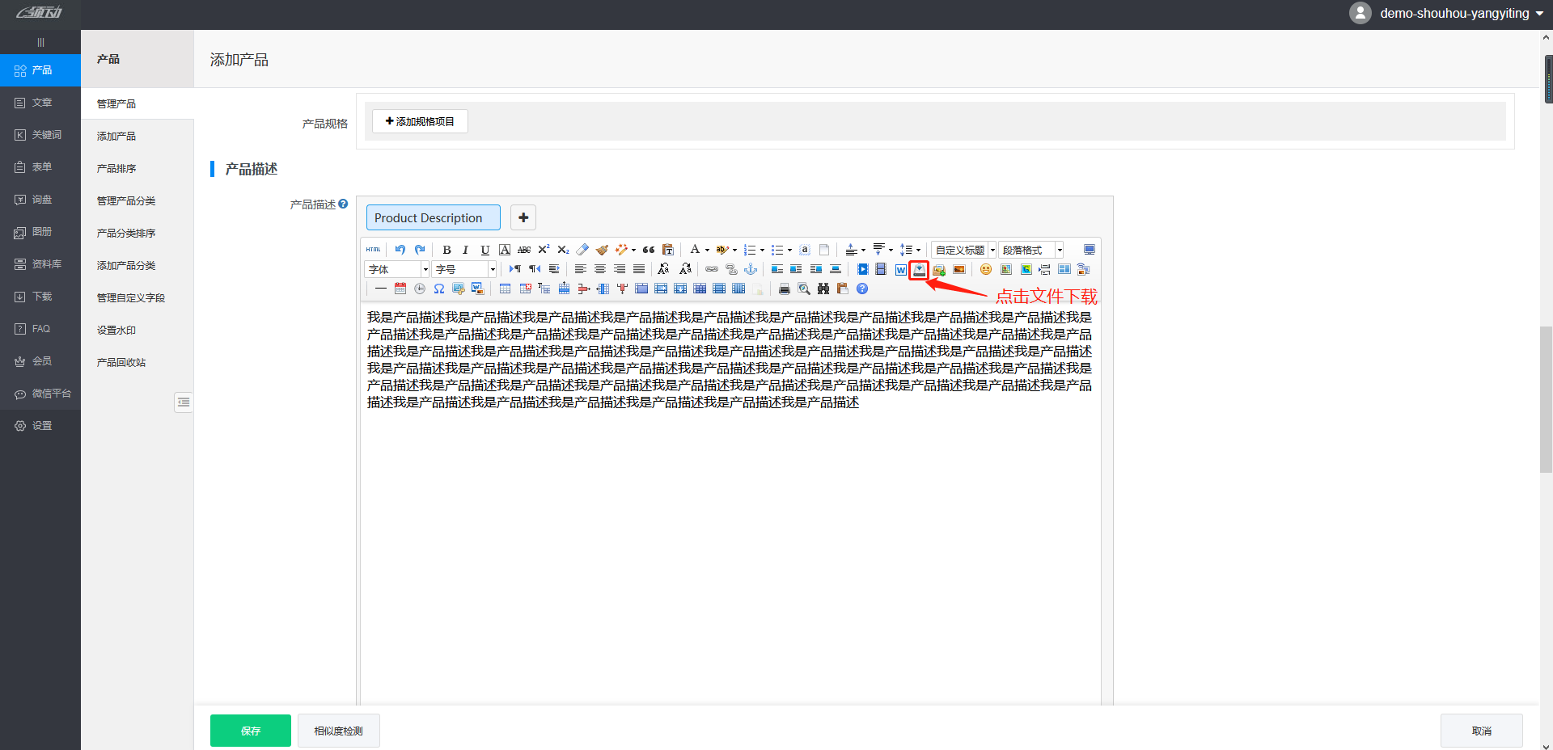Open the 字体 font family dropdown
This screenshot has height=750, width=1553.
click(x=425, y=270)
